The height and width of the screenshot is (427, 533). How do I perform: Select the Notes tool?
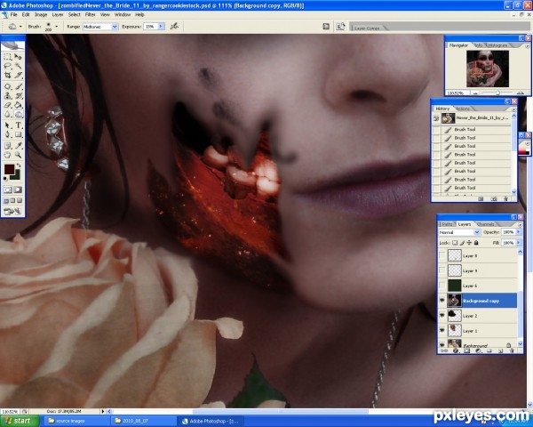[x=7, y=146]
